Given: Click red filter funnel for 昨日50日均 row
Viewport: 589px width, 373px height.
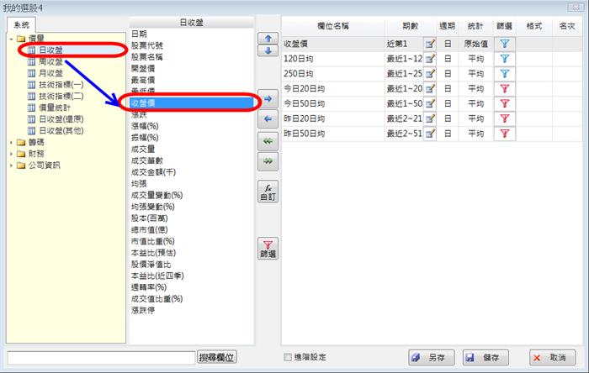Looking at the screenshot, I should [505, 134].
